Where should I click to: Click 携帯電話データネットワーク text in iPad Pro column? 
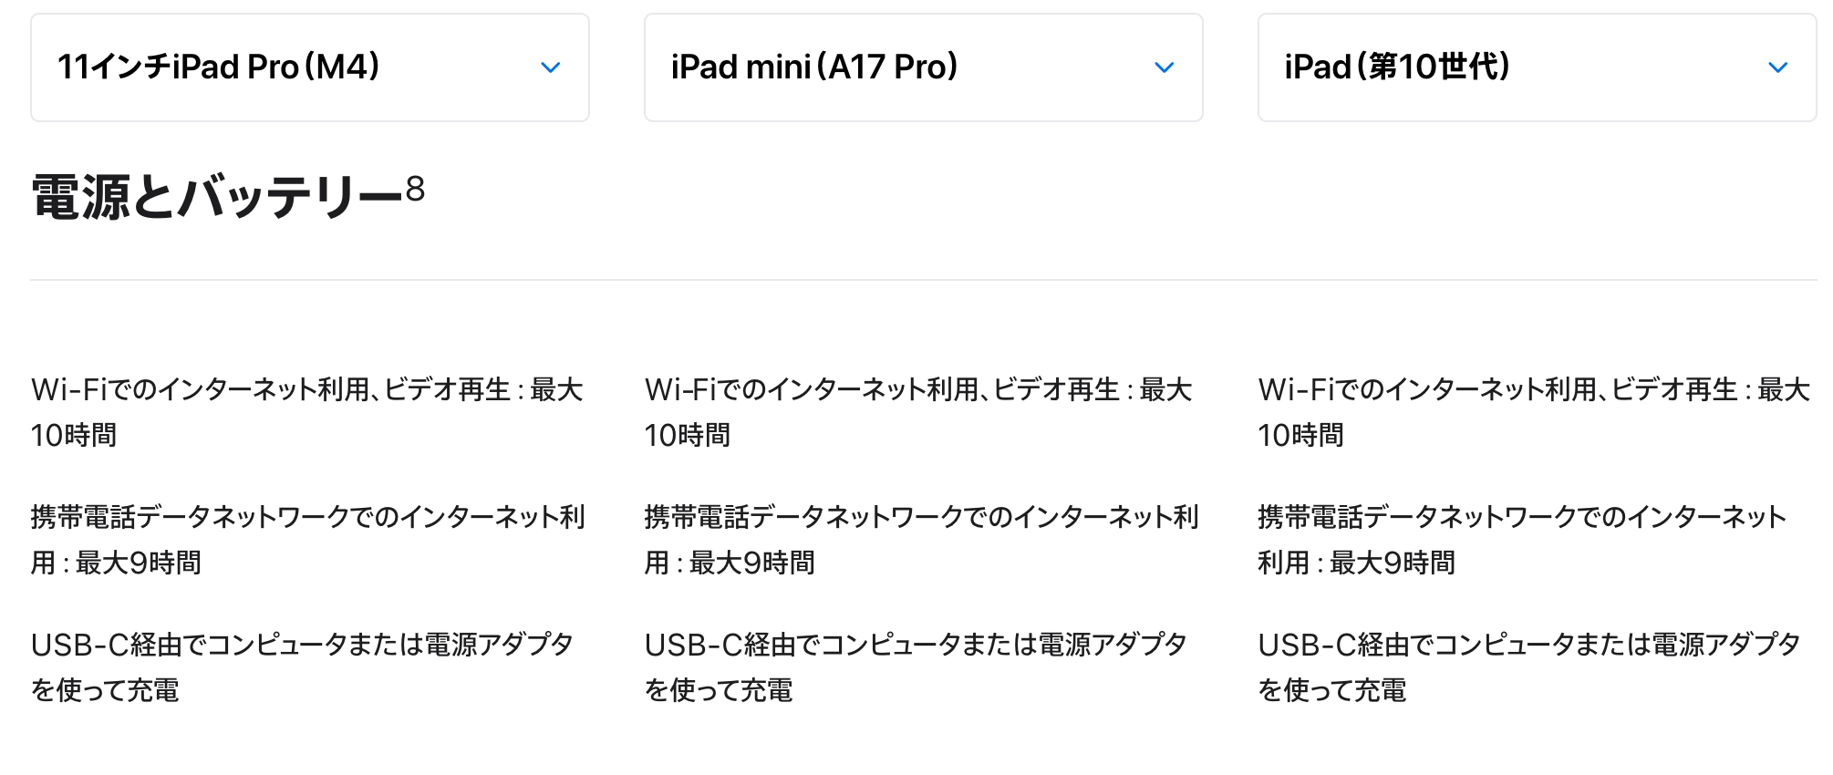(308, 540)
